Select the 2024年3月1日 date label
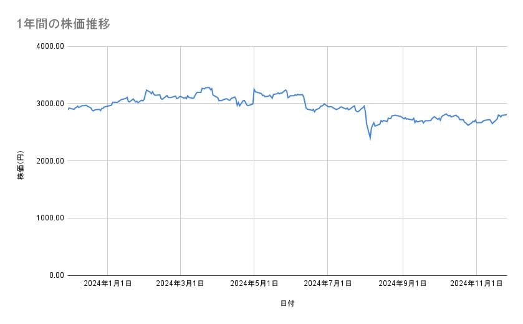 click(180, 283)
